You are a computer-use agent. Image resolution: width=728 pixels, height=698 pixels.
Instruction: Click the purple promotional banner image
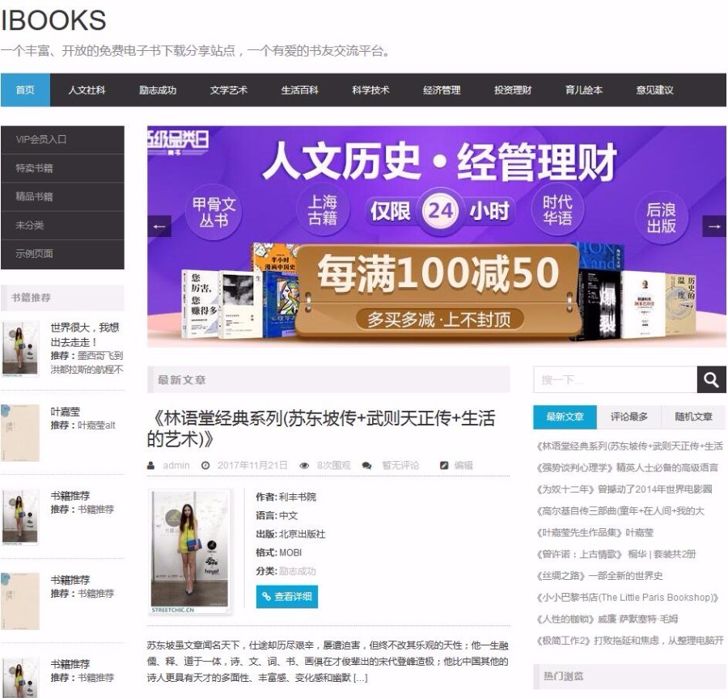(437, 236)
